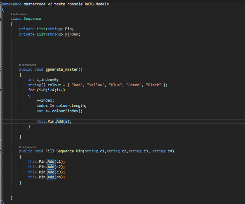The image size is (245, 204).
Task: Collapse the namespace block outline toggle
Action: (x=1, y=4)
